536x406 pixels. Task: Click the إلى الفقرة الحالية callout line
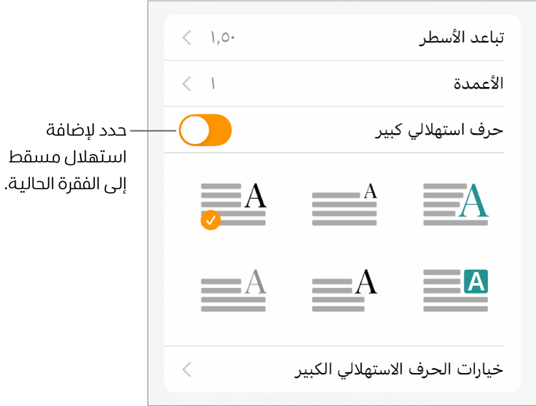(x=65, y=184)
